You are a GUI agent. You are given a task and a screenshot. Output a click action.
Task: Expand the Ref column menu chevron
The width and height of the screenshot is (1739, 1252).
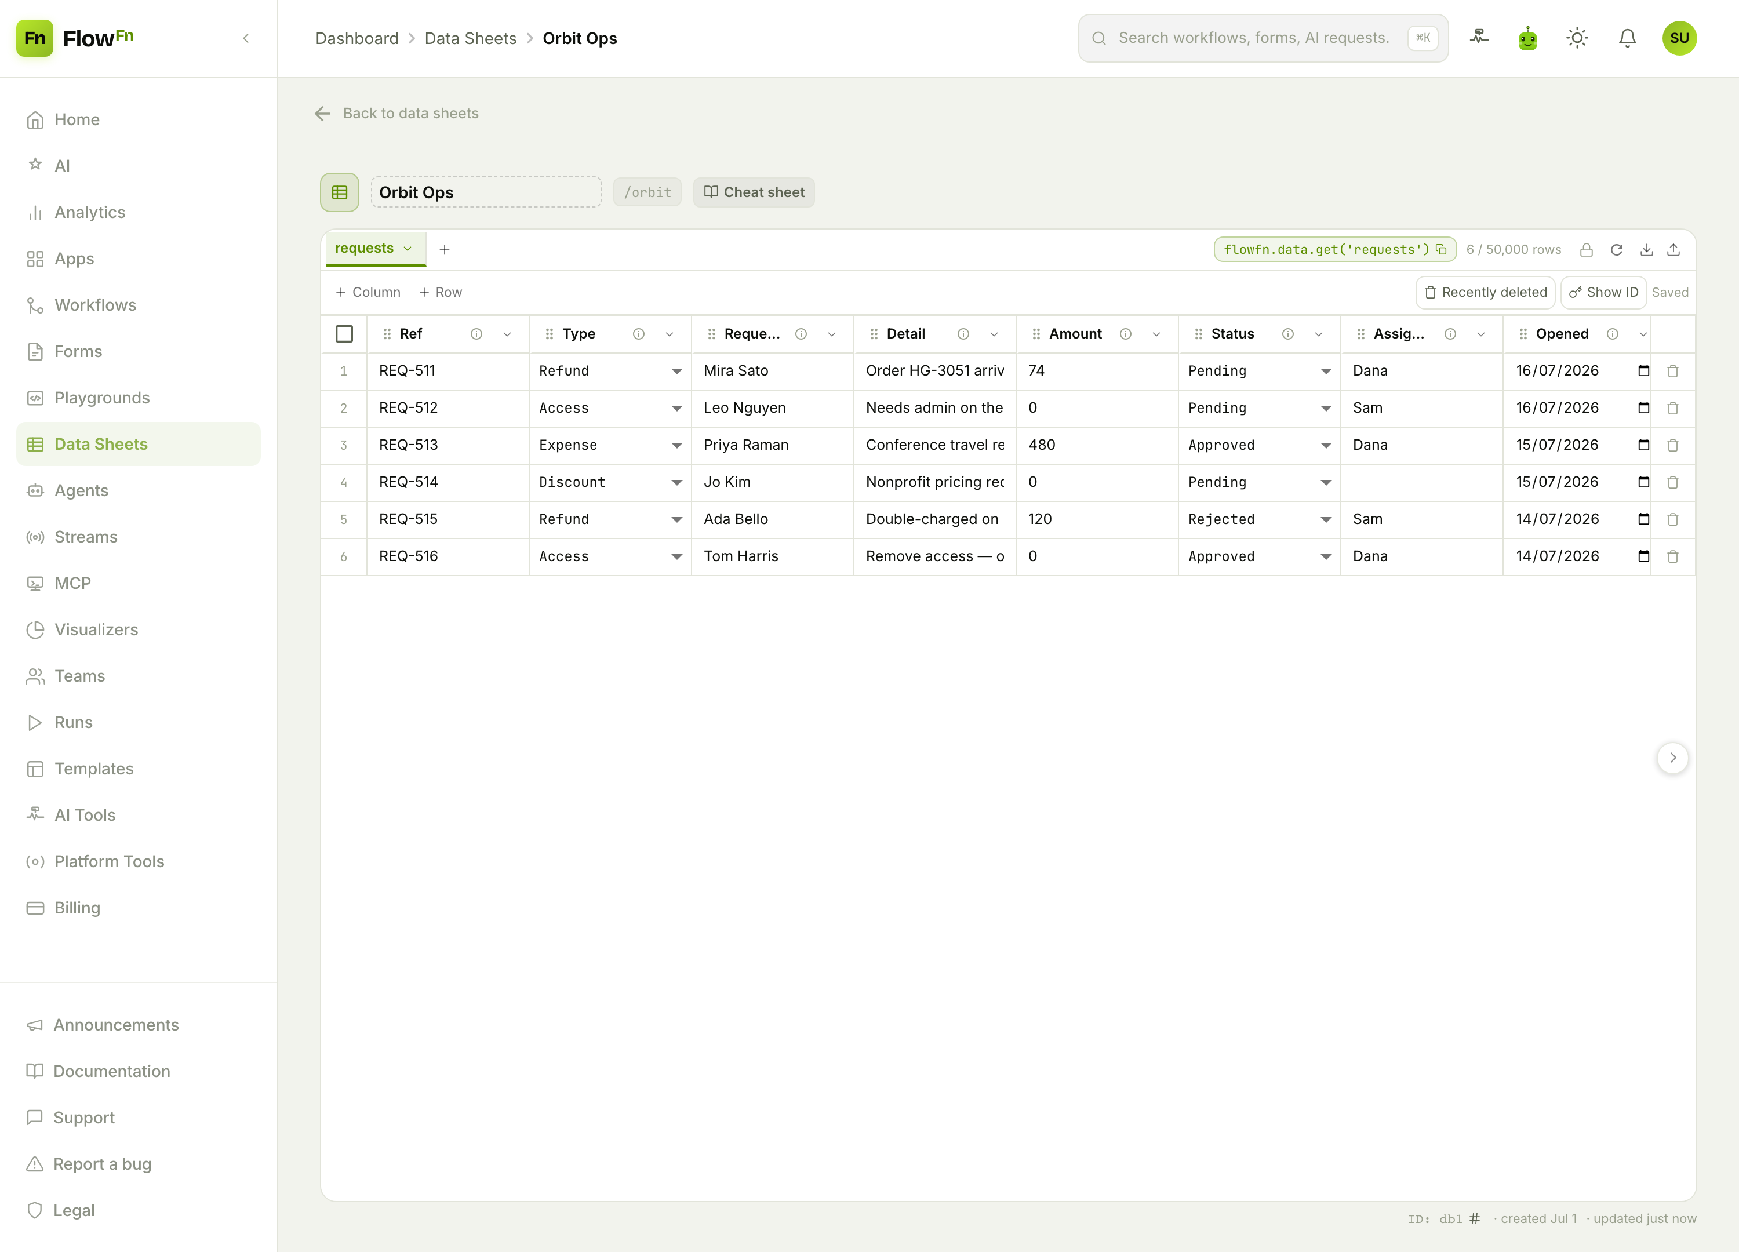507,334
